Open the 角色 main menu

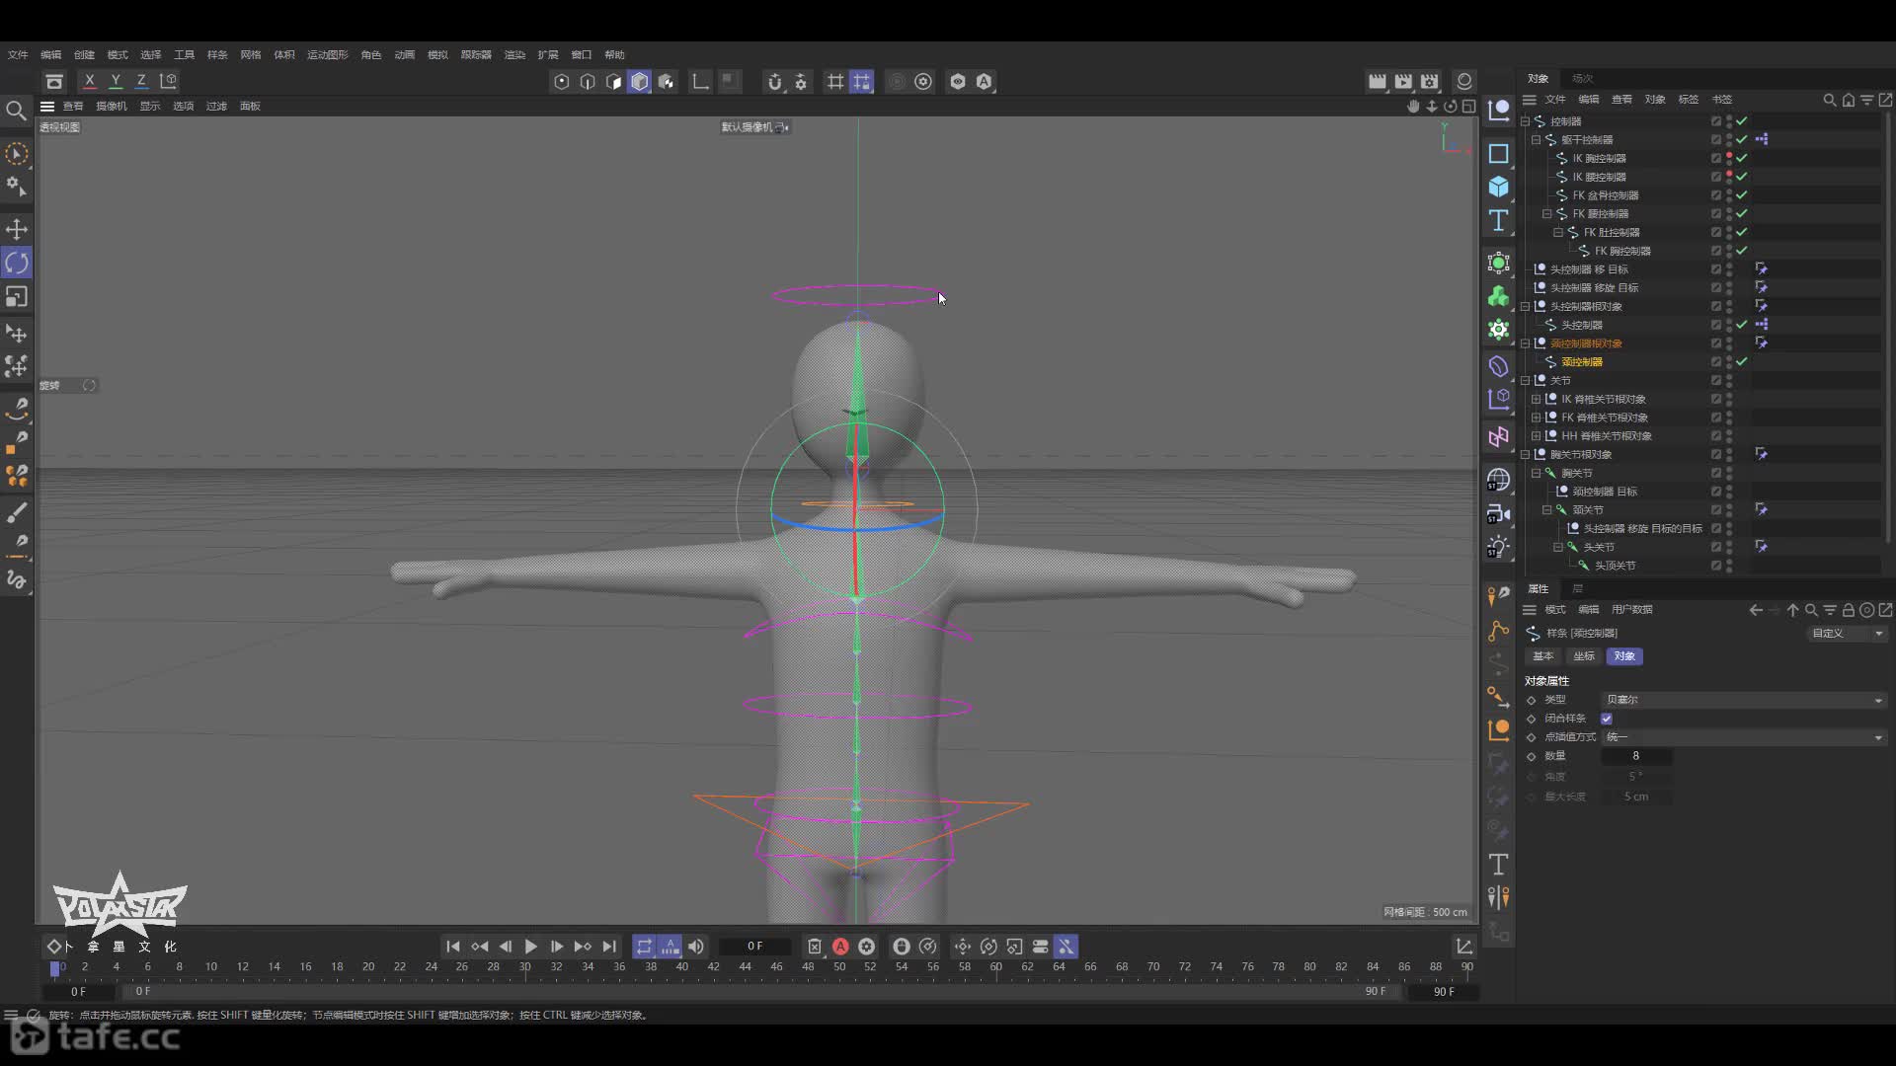371,54
